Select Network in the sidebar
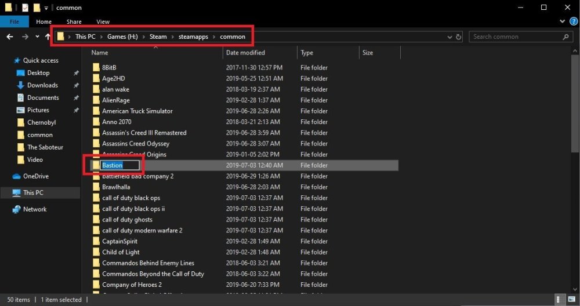This screenshot has height=306, width=580. point(34,209)
